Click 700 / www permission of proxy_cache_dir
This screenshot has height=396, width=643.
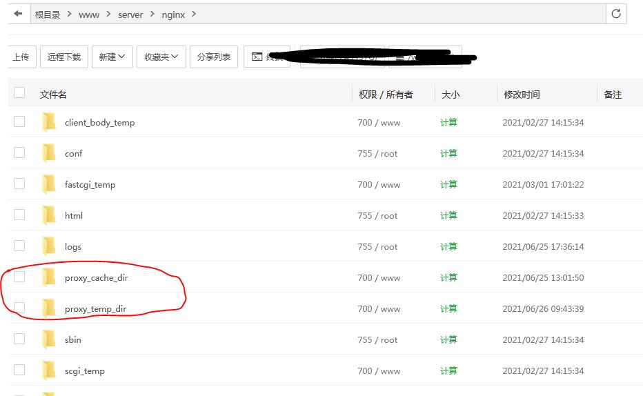(379, 278)
